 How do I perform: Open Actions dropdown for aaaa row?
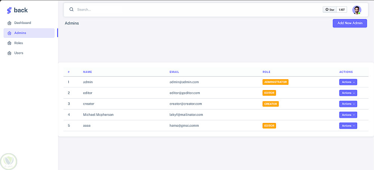tap(348, 126)
